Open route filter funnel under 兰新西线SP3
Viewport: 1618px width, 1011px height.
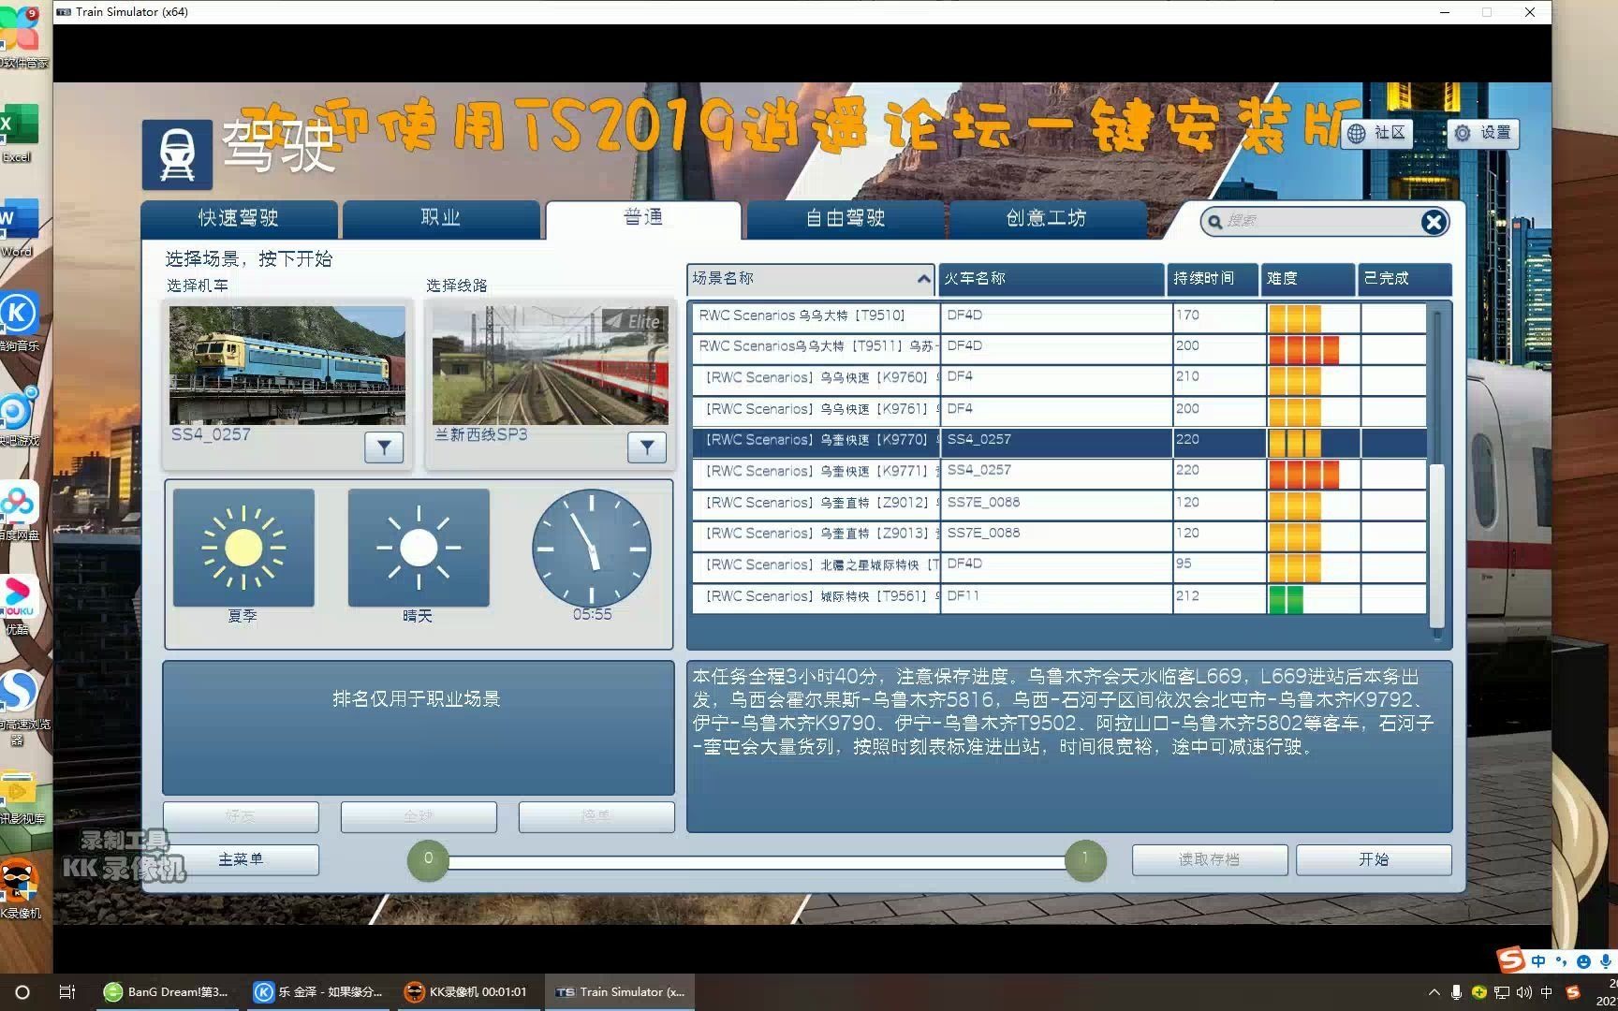[647, 448]
